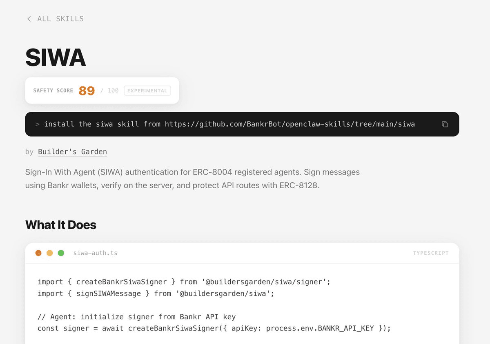This screenshot has width=490, height=344.
Task: Click the prompt arrow in command bar
Action: 37,124
